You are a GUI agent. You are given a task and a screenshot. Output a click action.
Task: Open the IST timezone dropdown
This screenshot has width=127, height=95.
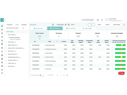point(73,25)
